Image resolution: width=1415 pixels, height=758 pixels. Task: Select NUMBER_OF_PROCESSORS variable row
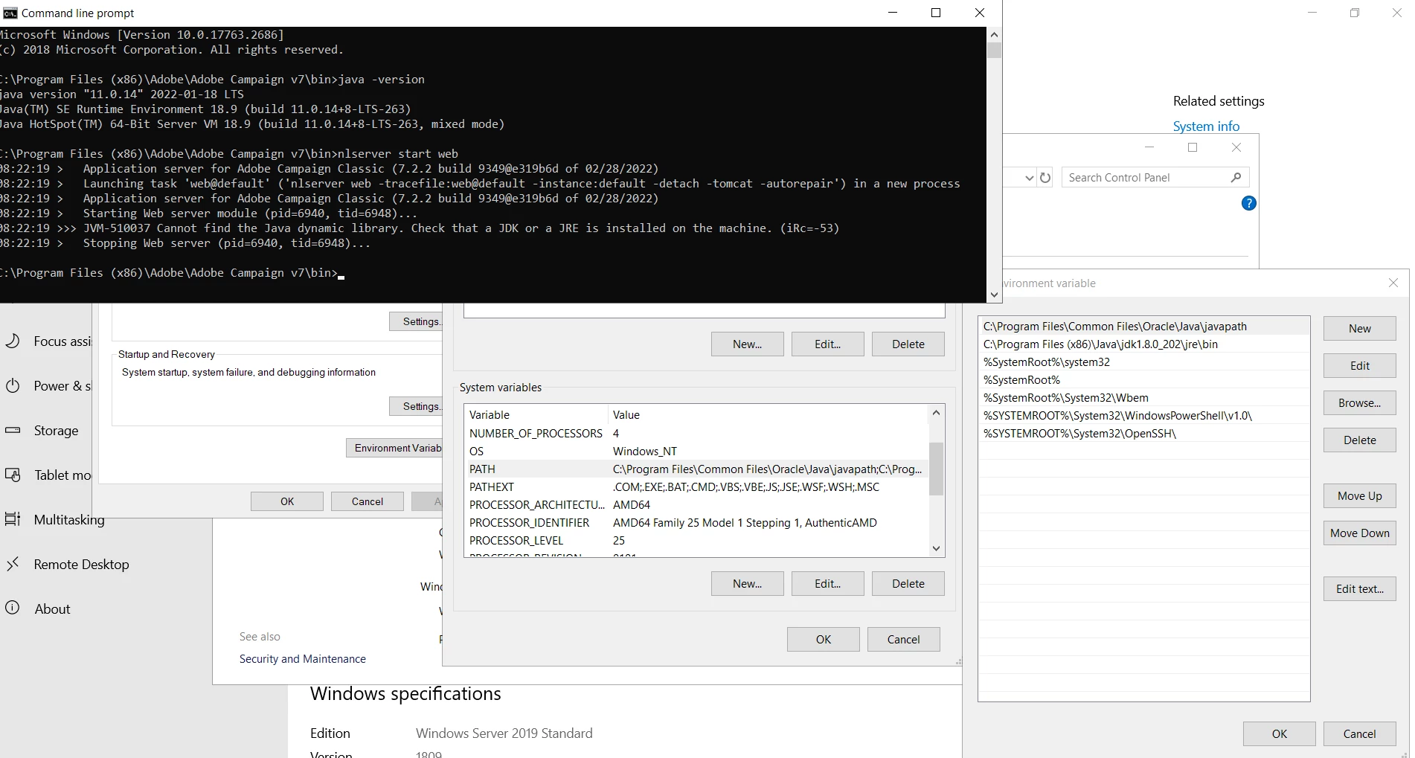tap(696, 433)
